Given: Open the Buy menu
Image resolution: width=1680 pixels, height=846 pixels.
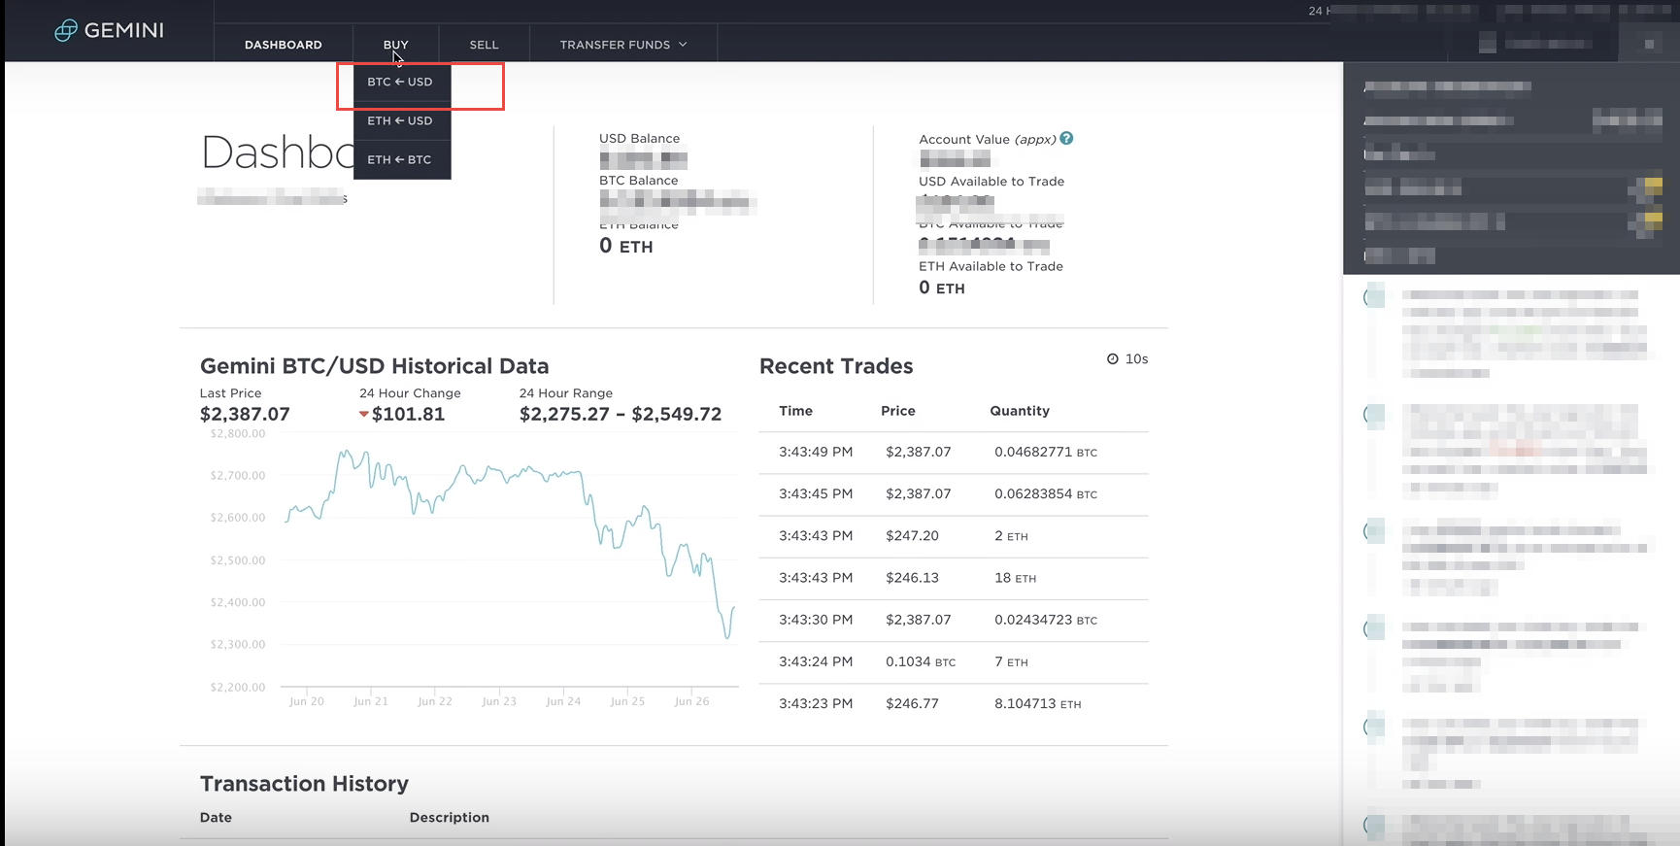Looking at the screenshot, I should coord(396,45).
